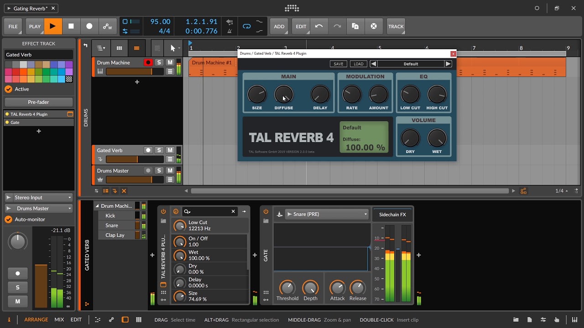Open the TRACK menu

396,26
